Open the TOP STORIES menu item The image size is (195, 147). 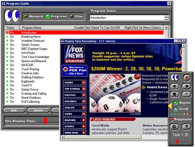pyautogui.click(x=75, y=89)
